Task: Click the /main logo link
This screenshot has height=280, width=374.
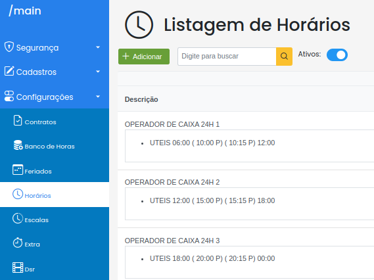Action: (25, 11)
